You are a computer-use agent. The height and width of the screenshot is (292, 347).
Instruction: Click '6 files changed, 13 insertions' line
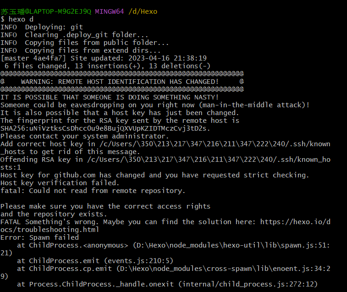click(x=107, y=66)
